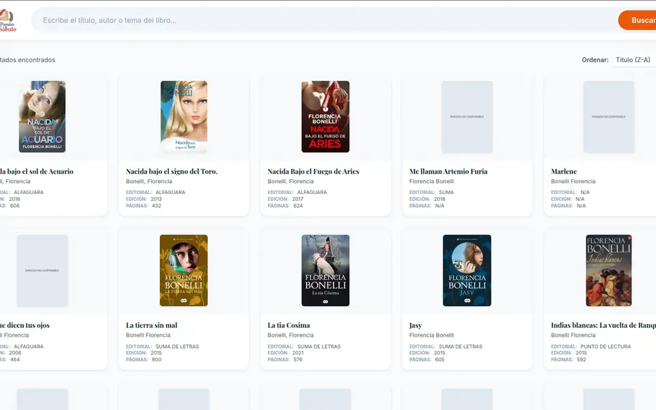Viewport: 656px width, 410px height.
Task: Click edition year 2018 on Artemio Furia card
Action: pyautogui.click(x=439, y=199)
